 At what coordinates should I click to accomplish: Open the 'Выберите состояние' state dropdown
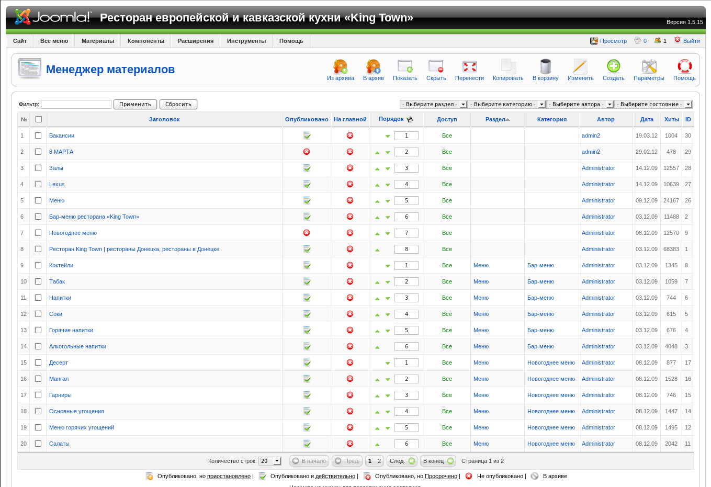click(653, 104)
